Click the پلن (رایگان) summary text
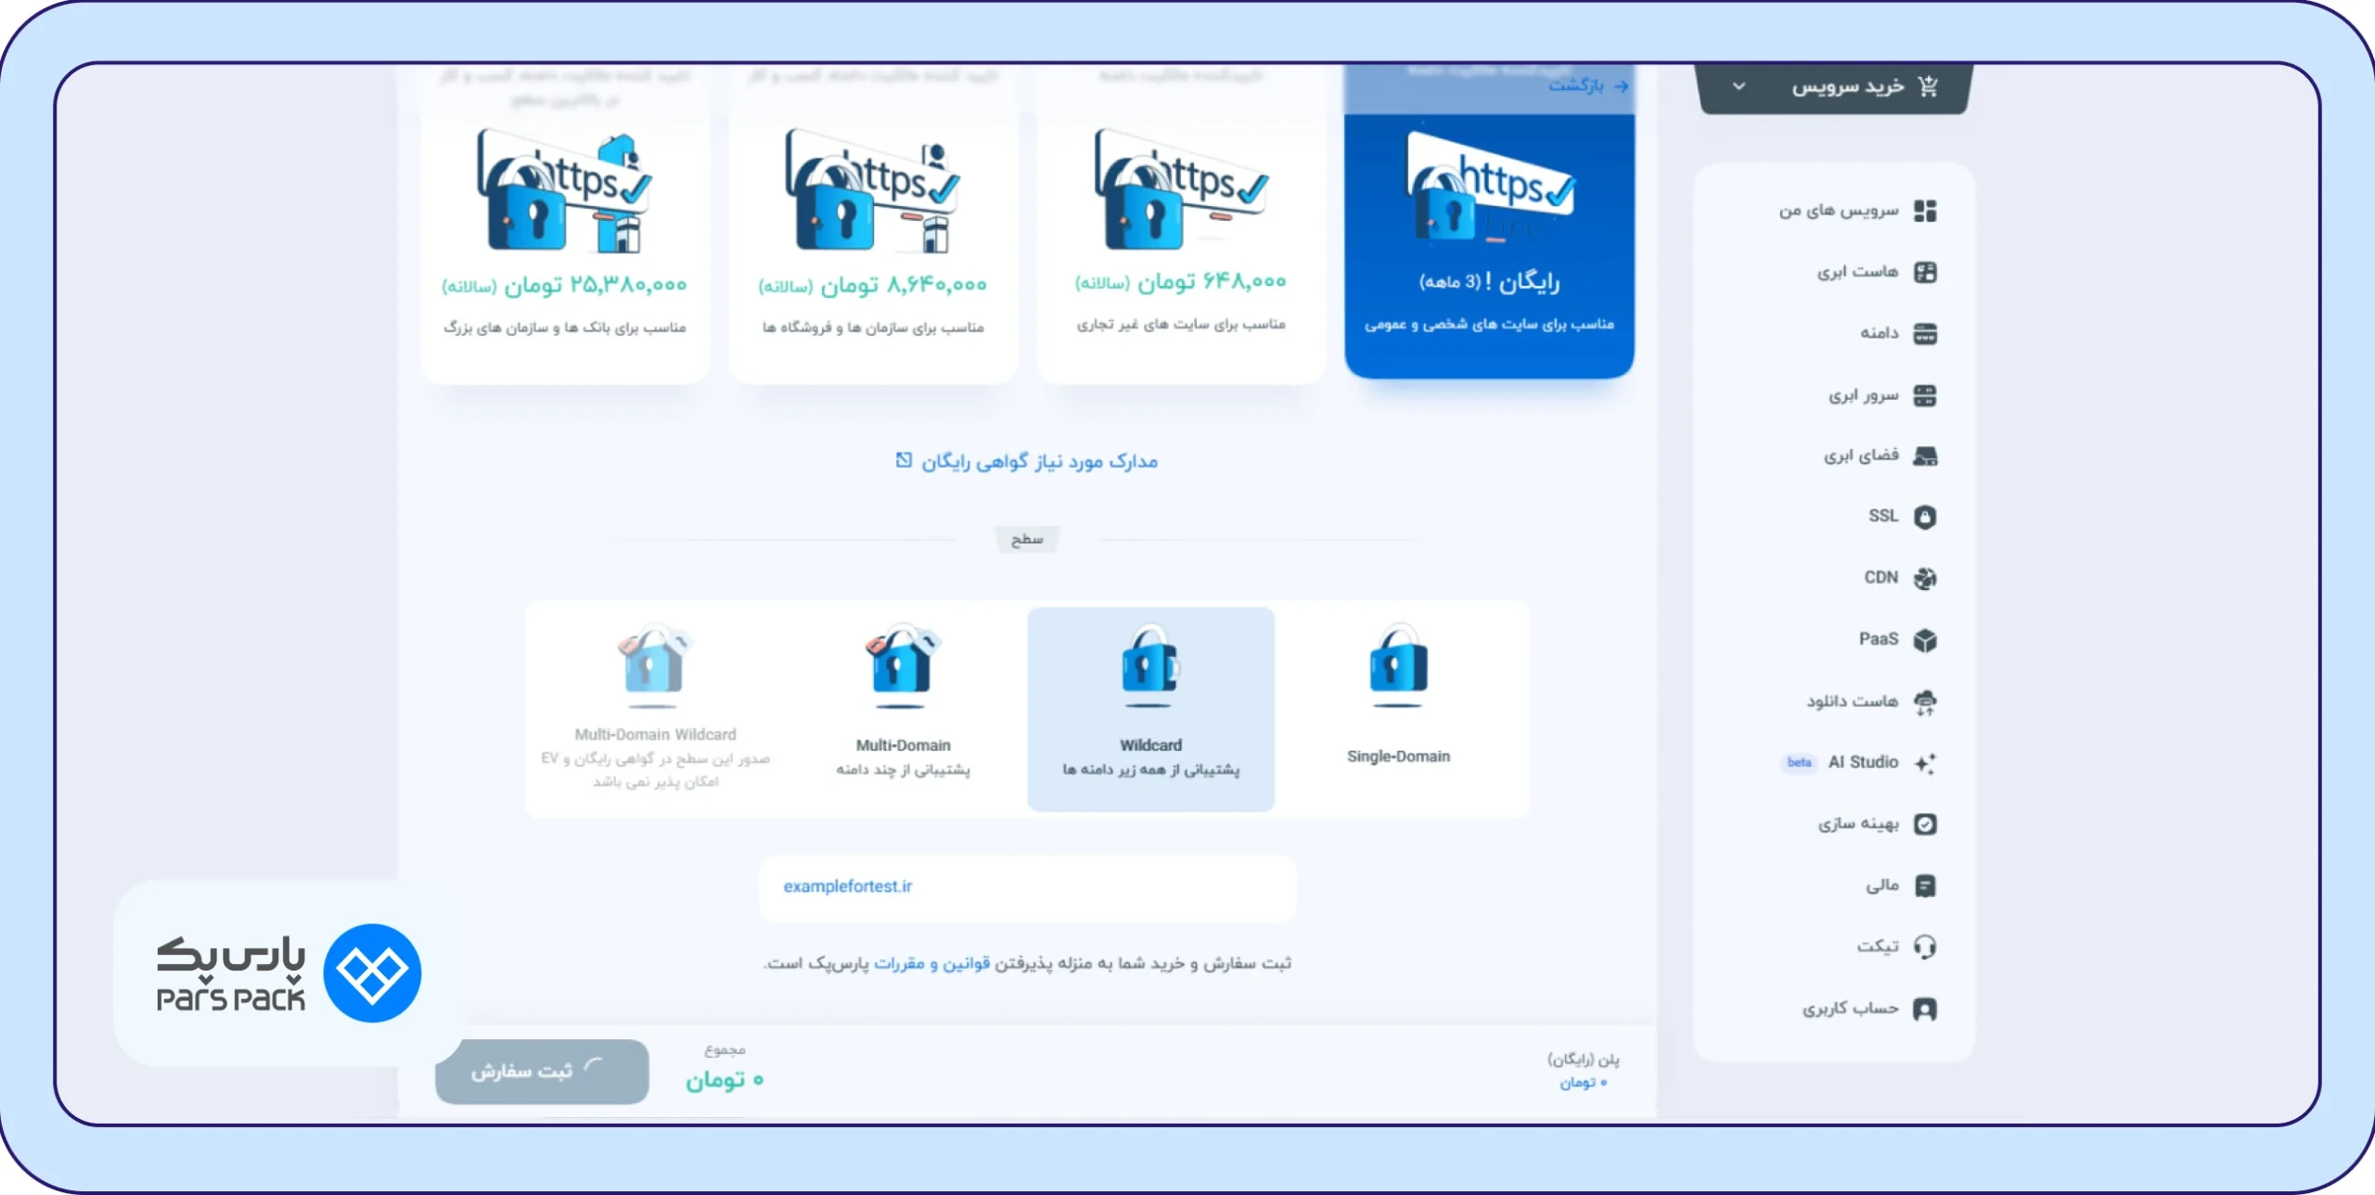The width and height of the screenshot is (2375, 1195). click(1584, 1060)
